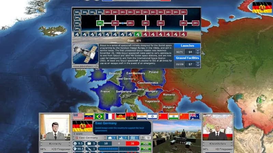Select Switzerland on the map
Viewport: 273px width, 153px height.
124,91
